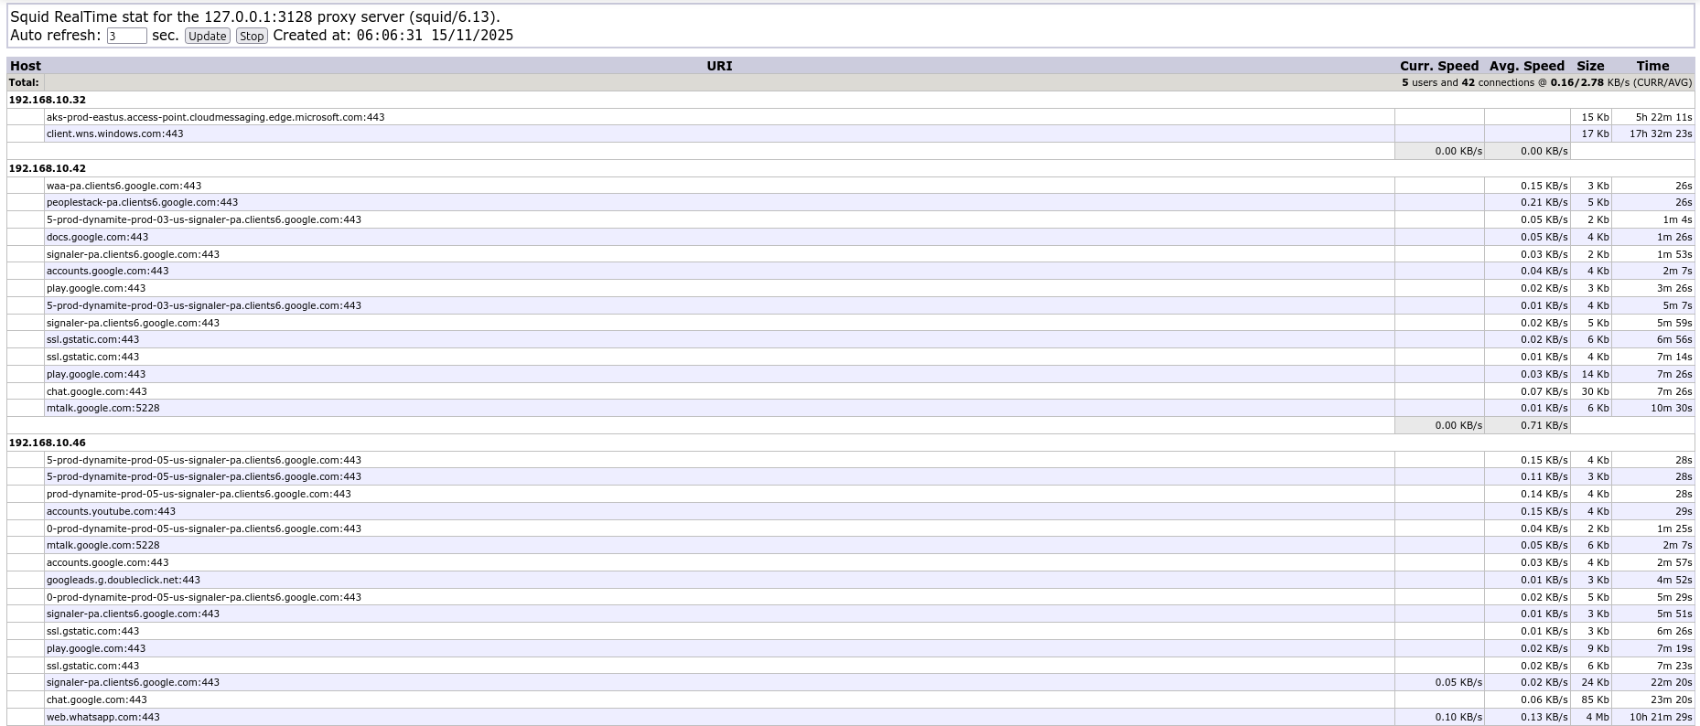Click the Update button
The width and height of the screenshot is (1700, 726).
click(x=207, y=36)
